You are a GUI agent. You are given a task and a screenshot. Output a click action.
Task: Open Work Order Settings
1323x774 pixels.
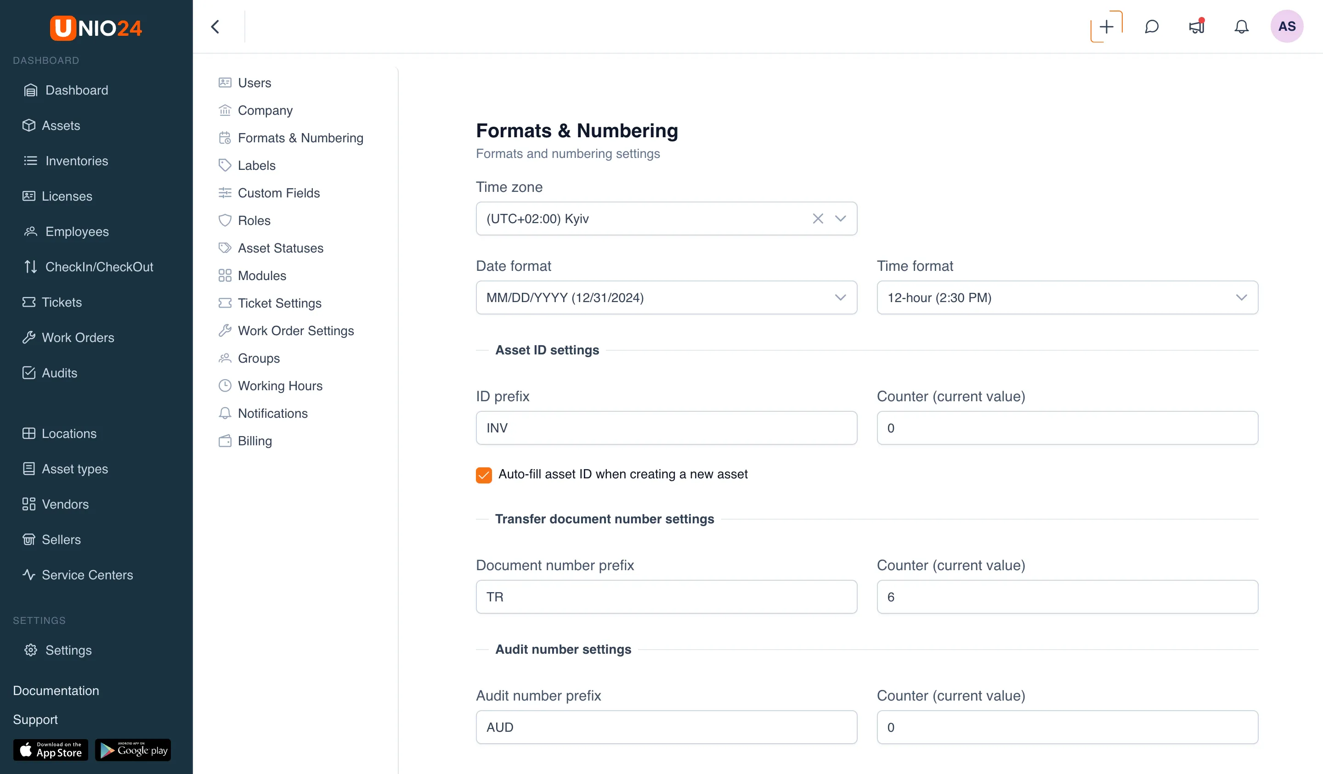(x=286, y=331)
